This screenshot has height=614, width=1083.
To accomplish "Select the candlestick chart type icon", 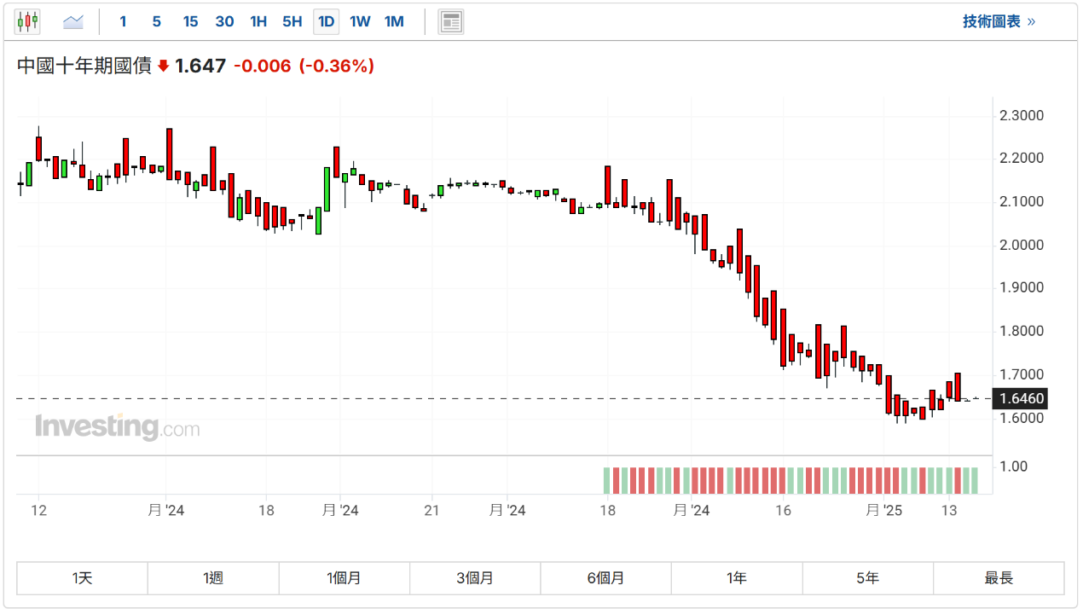I will tap(27, 22).
